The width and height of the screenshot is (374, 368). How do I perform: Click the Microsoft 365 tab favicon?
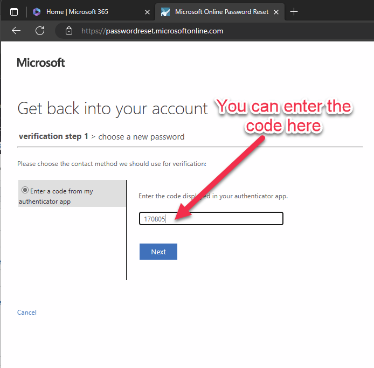click(37, 12)
